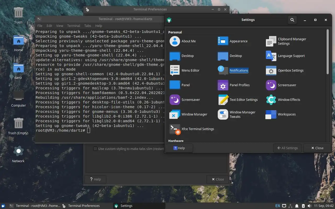
Task: Click Help button in Settings window
Action: coord(179,148)
